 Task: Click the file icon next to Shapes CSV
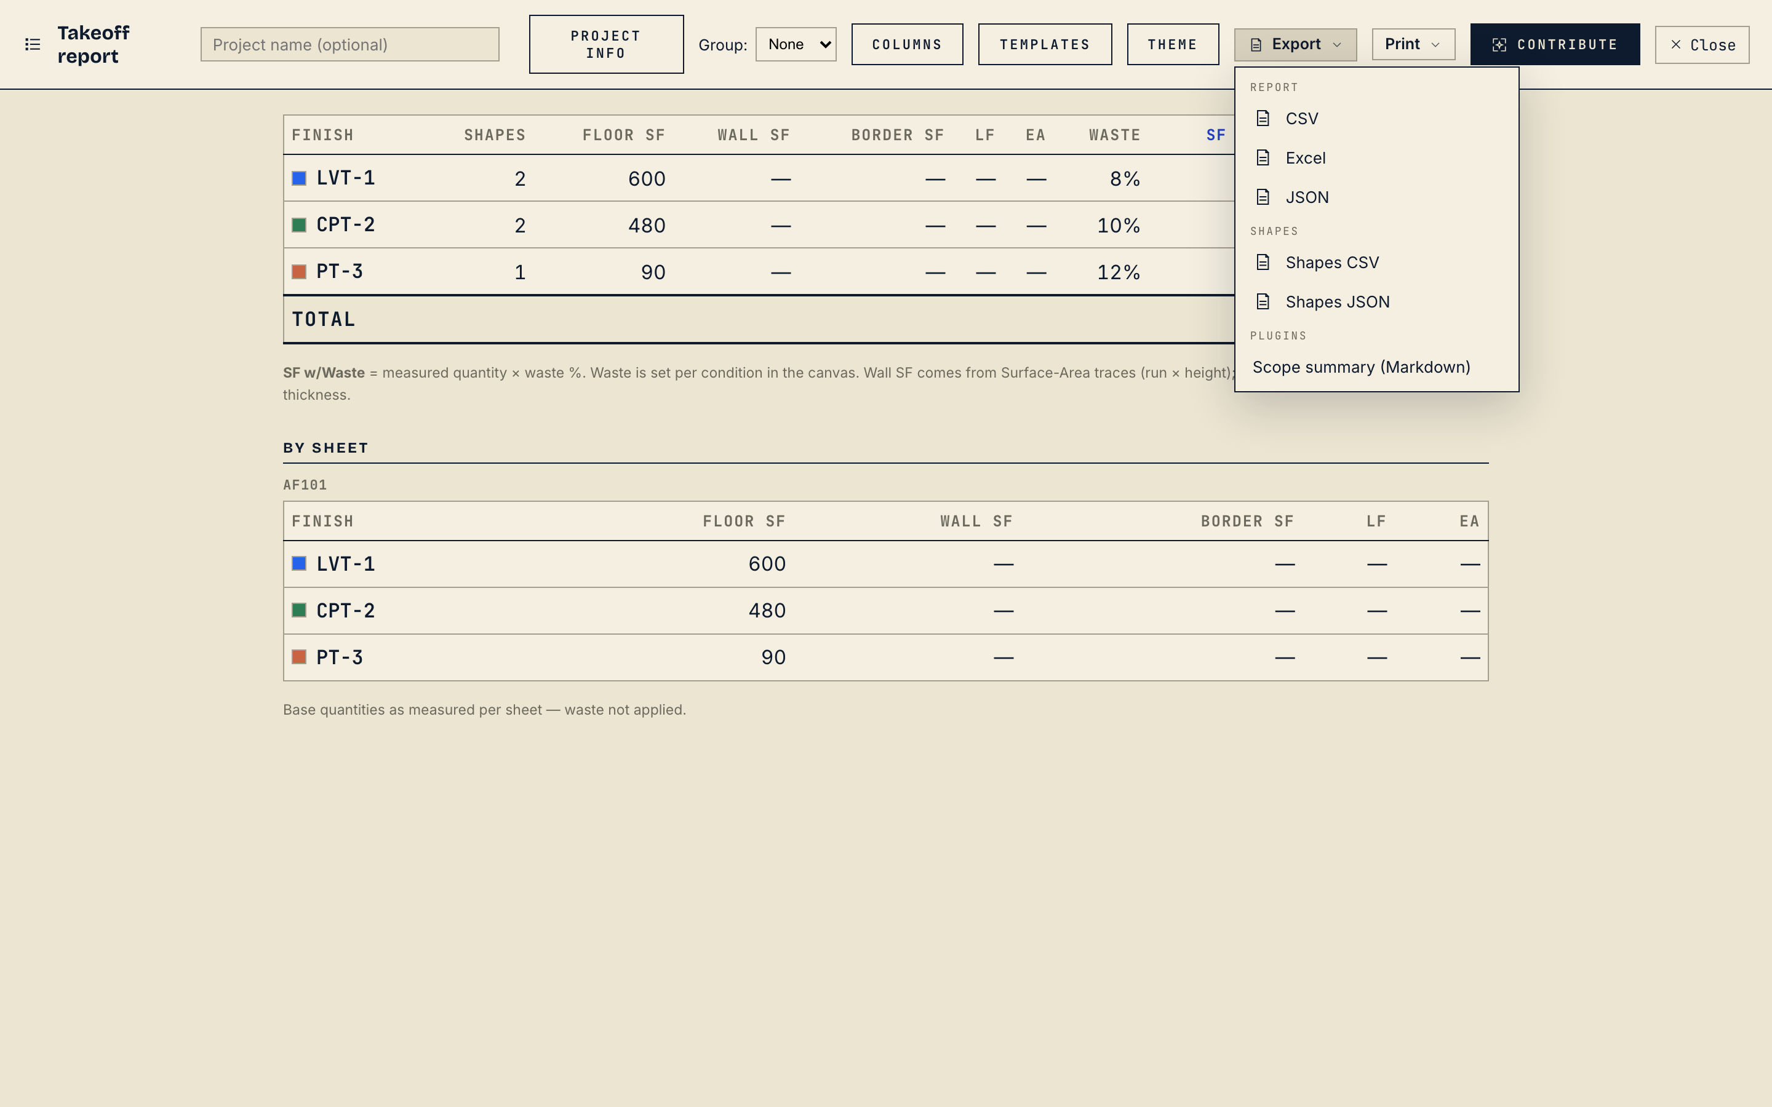[1263, 263]
